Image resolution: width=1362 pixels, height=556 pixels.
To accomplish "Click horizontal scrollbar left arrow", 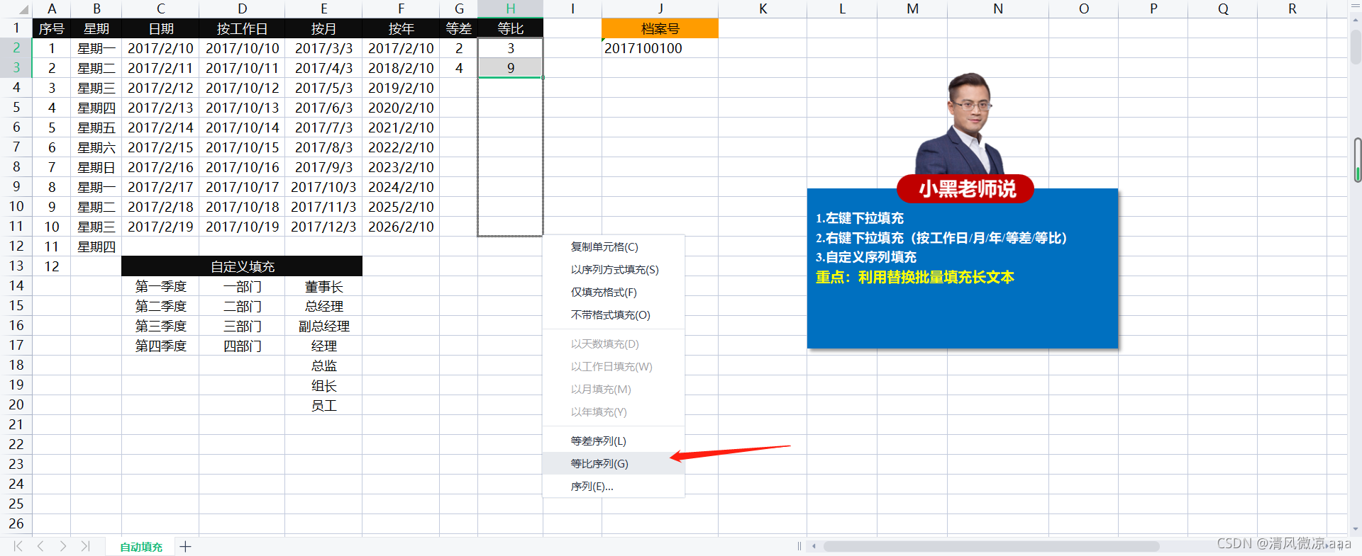I will (x=814, y=546).
